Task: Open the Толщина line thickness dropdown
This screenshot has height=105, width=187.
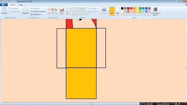Action: point(104,11)
